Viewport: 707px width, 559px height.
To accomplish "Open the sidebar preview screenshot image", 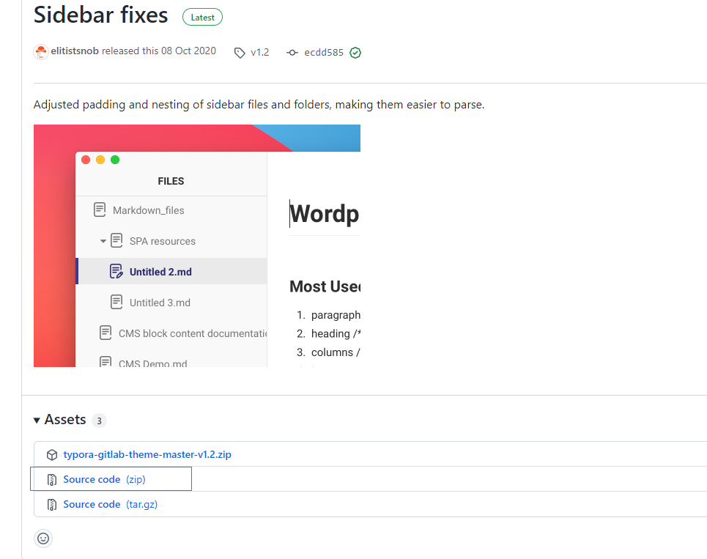I will 197,245.
